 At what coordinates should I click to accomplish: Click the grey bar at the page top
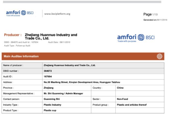(x=82, y=2)
